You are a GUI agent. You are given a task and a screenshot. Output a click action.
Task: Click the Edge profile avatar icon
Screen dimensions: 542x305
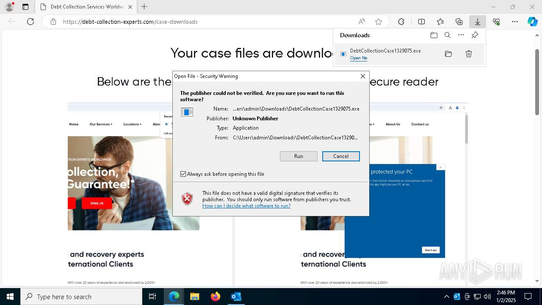(x=9, y=7)
